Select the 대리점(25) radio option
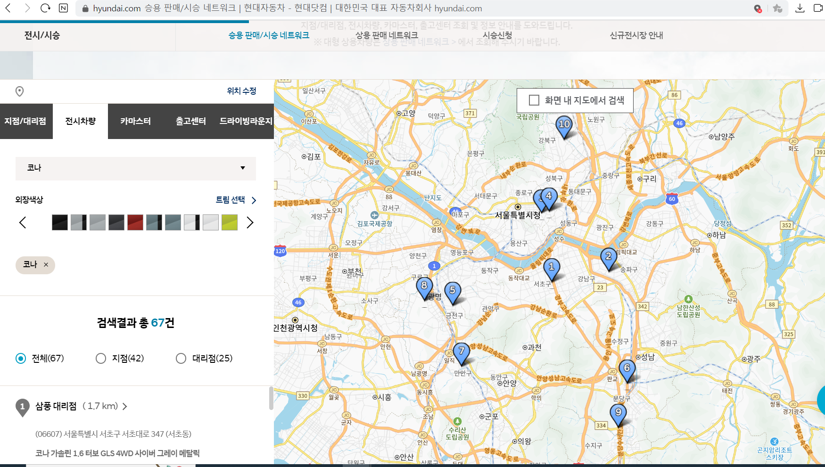The image size is (825, 467). click(181, 359)
